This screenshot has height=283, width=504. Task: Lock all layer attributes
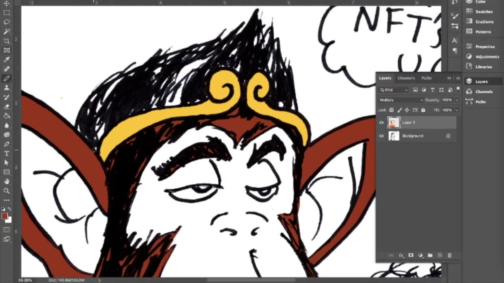pos(423,110)
